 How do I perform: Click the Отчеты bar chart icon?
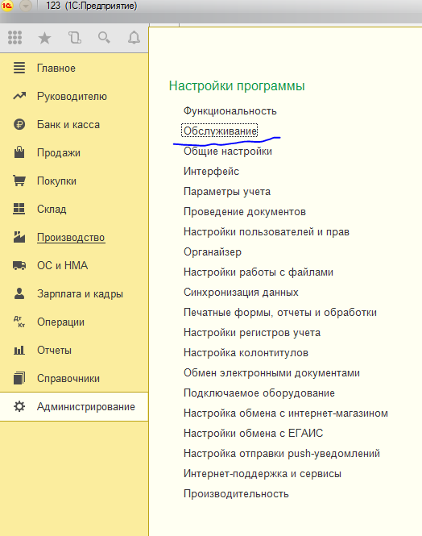[x=19, y=350]
